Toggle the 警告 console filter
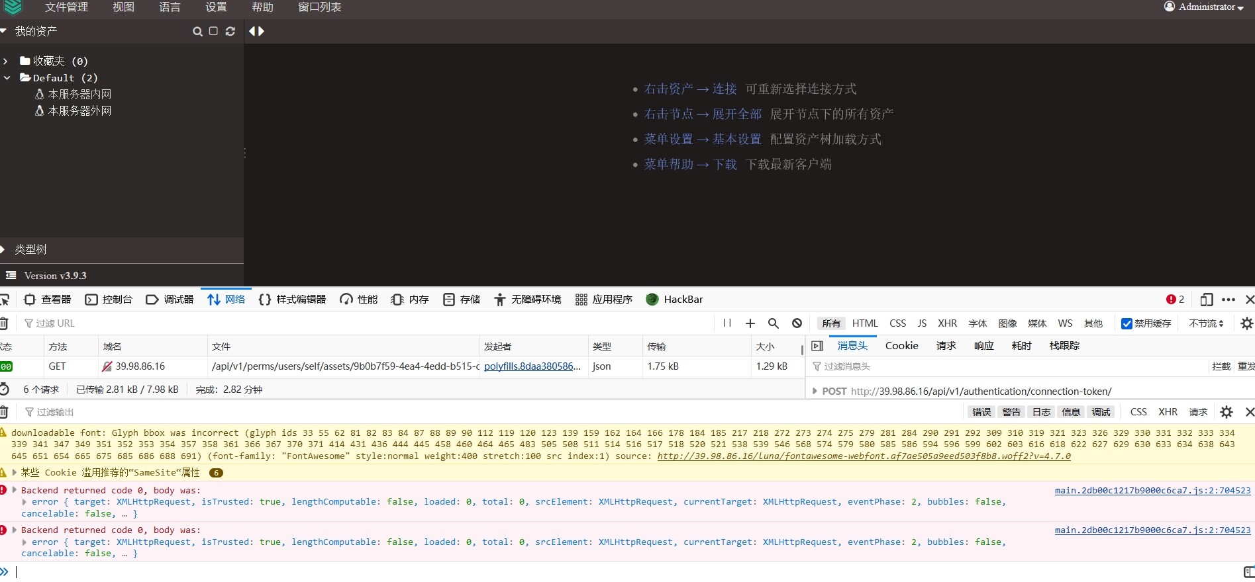Screen dimensions: 1255x582 pos(1011,412)
